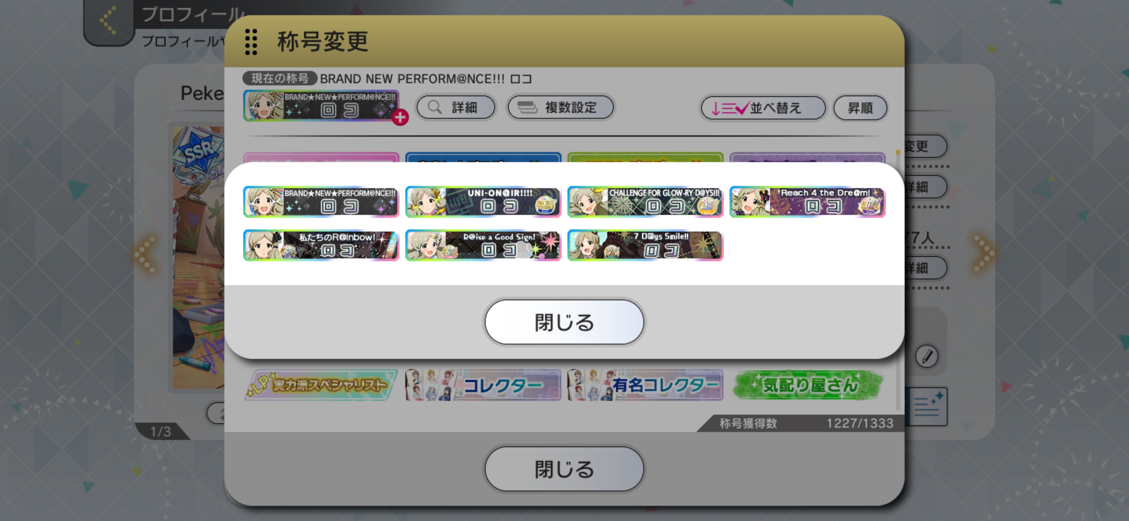
Task: Select the Reach 4 the Dre@m! badge
Action: pyautogui.click(x=807, y=202)
